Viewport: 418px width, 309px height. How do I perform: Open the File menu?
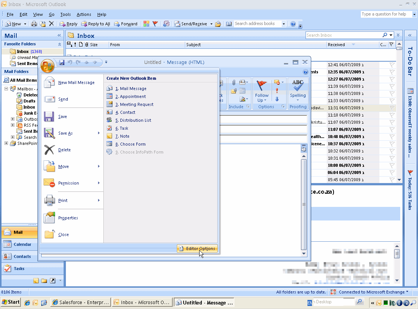(10, 14)
